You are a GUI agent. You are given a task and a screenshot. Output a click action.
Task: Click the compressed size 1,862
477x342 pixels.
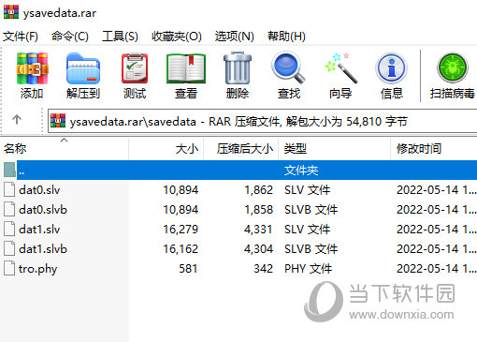coord(258,190)
